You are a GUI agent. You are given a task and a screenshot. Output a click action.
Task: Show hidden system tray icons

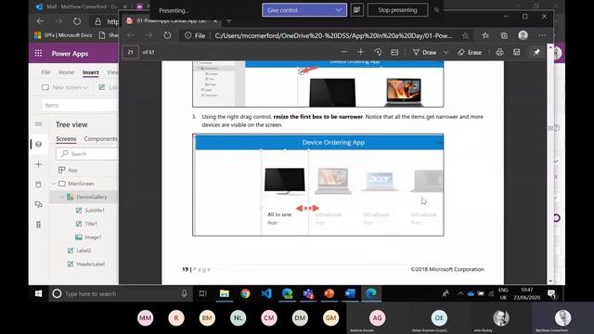[460, 293]
